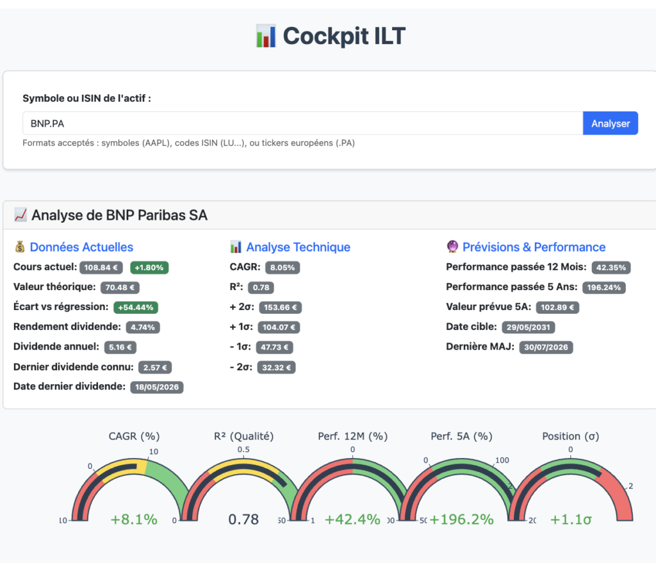Open the Prévisions & Performance heading link

[x=534, y=247]
